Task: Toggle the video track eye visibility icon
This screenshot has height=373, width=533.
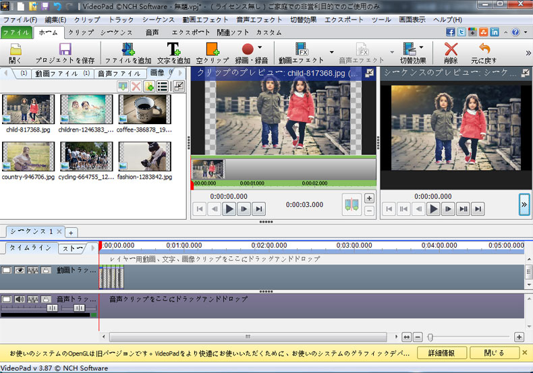Action: pos(20,270)
